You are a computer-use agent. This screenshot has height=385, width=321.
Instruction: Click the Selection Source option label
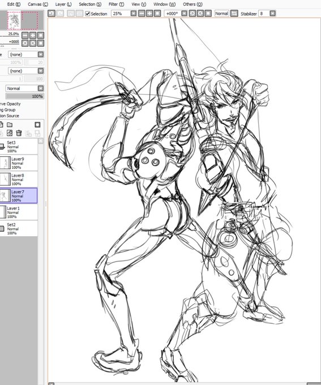point(9,115)
